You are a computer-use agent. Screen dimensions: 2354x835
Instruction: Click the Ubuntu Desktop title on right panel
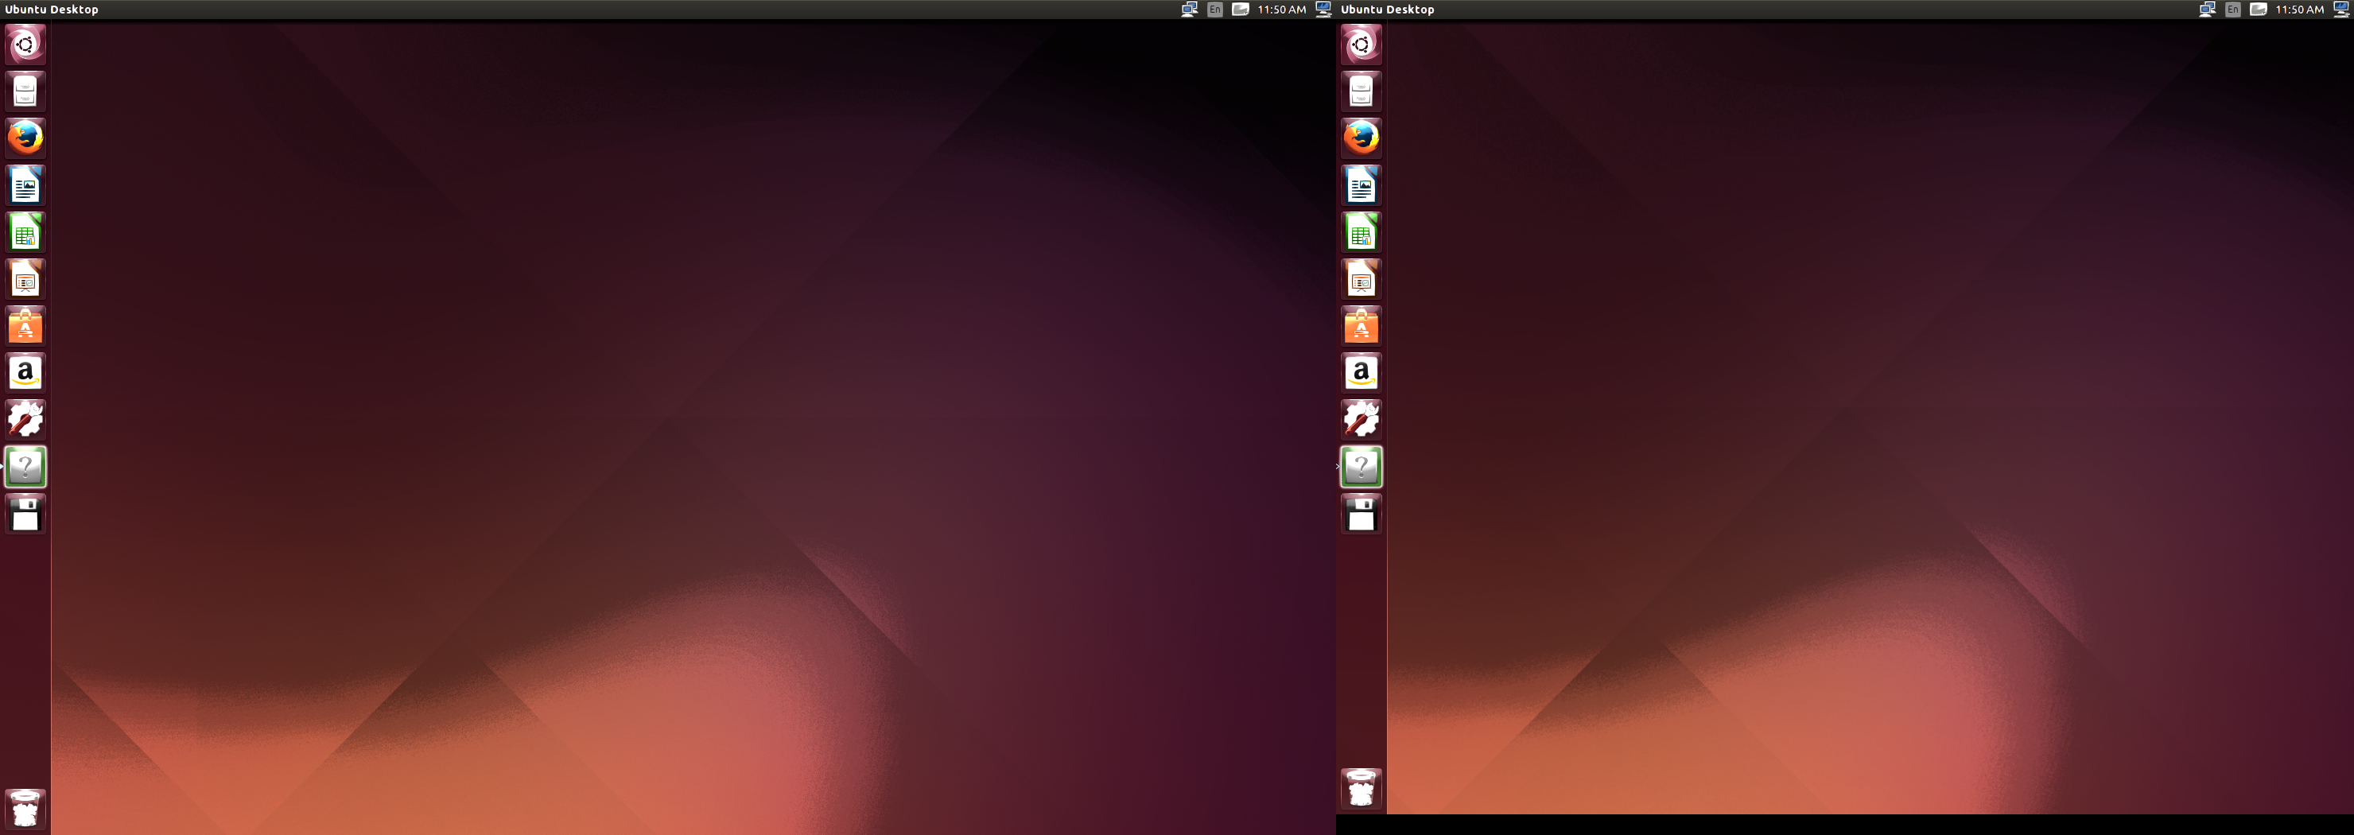click(x=1387, y=9)
